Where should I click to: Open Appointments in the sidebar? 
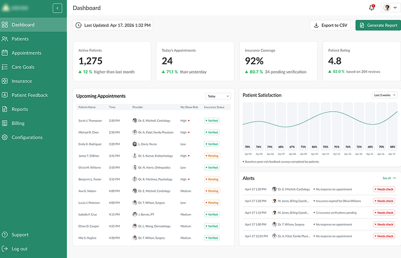coord(33,53)
